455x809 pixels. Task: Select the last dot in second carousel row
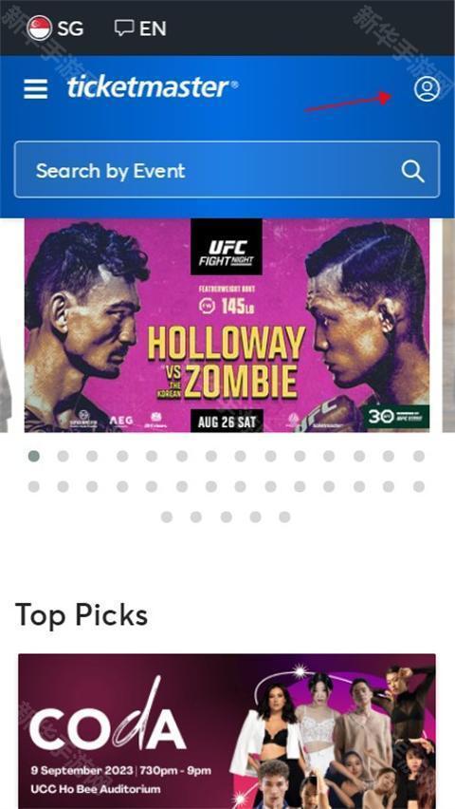coord(419,486)
